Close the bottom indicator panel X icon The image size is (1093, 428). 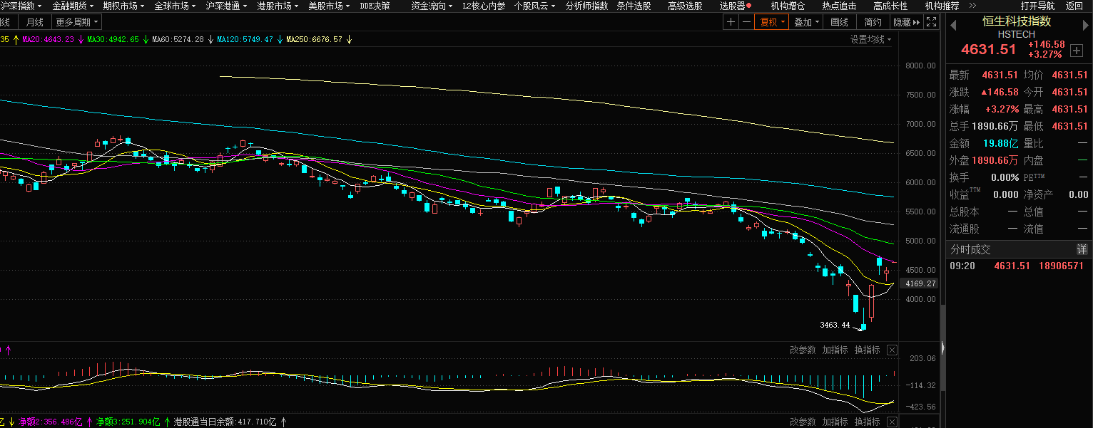(x=893, y=422)
